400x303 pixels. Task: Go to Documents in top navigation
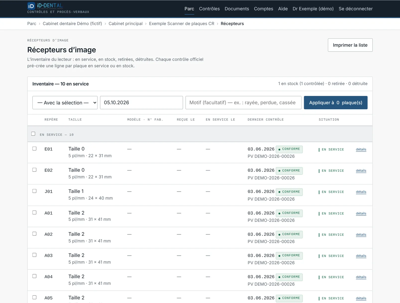pos(237,9)
